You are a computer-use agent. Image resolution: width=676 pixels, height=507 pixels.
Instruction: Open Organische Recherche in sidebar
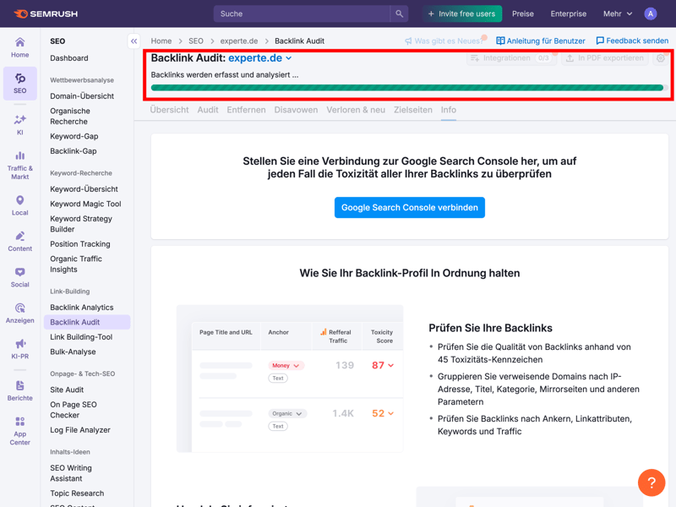[x=70, y=117]
